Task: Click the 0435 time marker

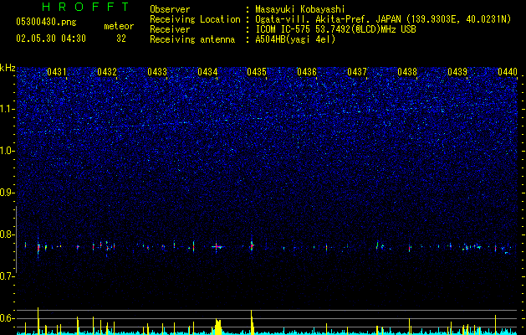Action: point(257,72)
